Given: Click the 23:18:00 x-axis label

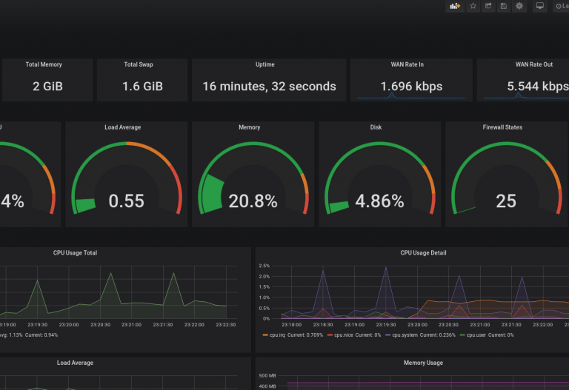Looking at the screenshot, I should [x=291, y=325].
